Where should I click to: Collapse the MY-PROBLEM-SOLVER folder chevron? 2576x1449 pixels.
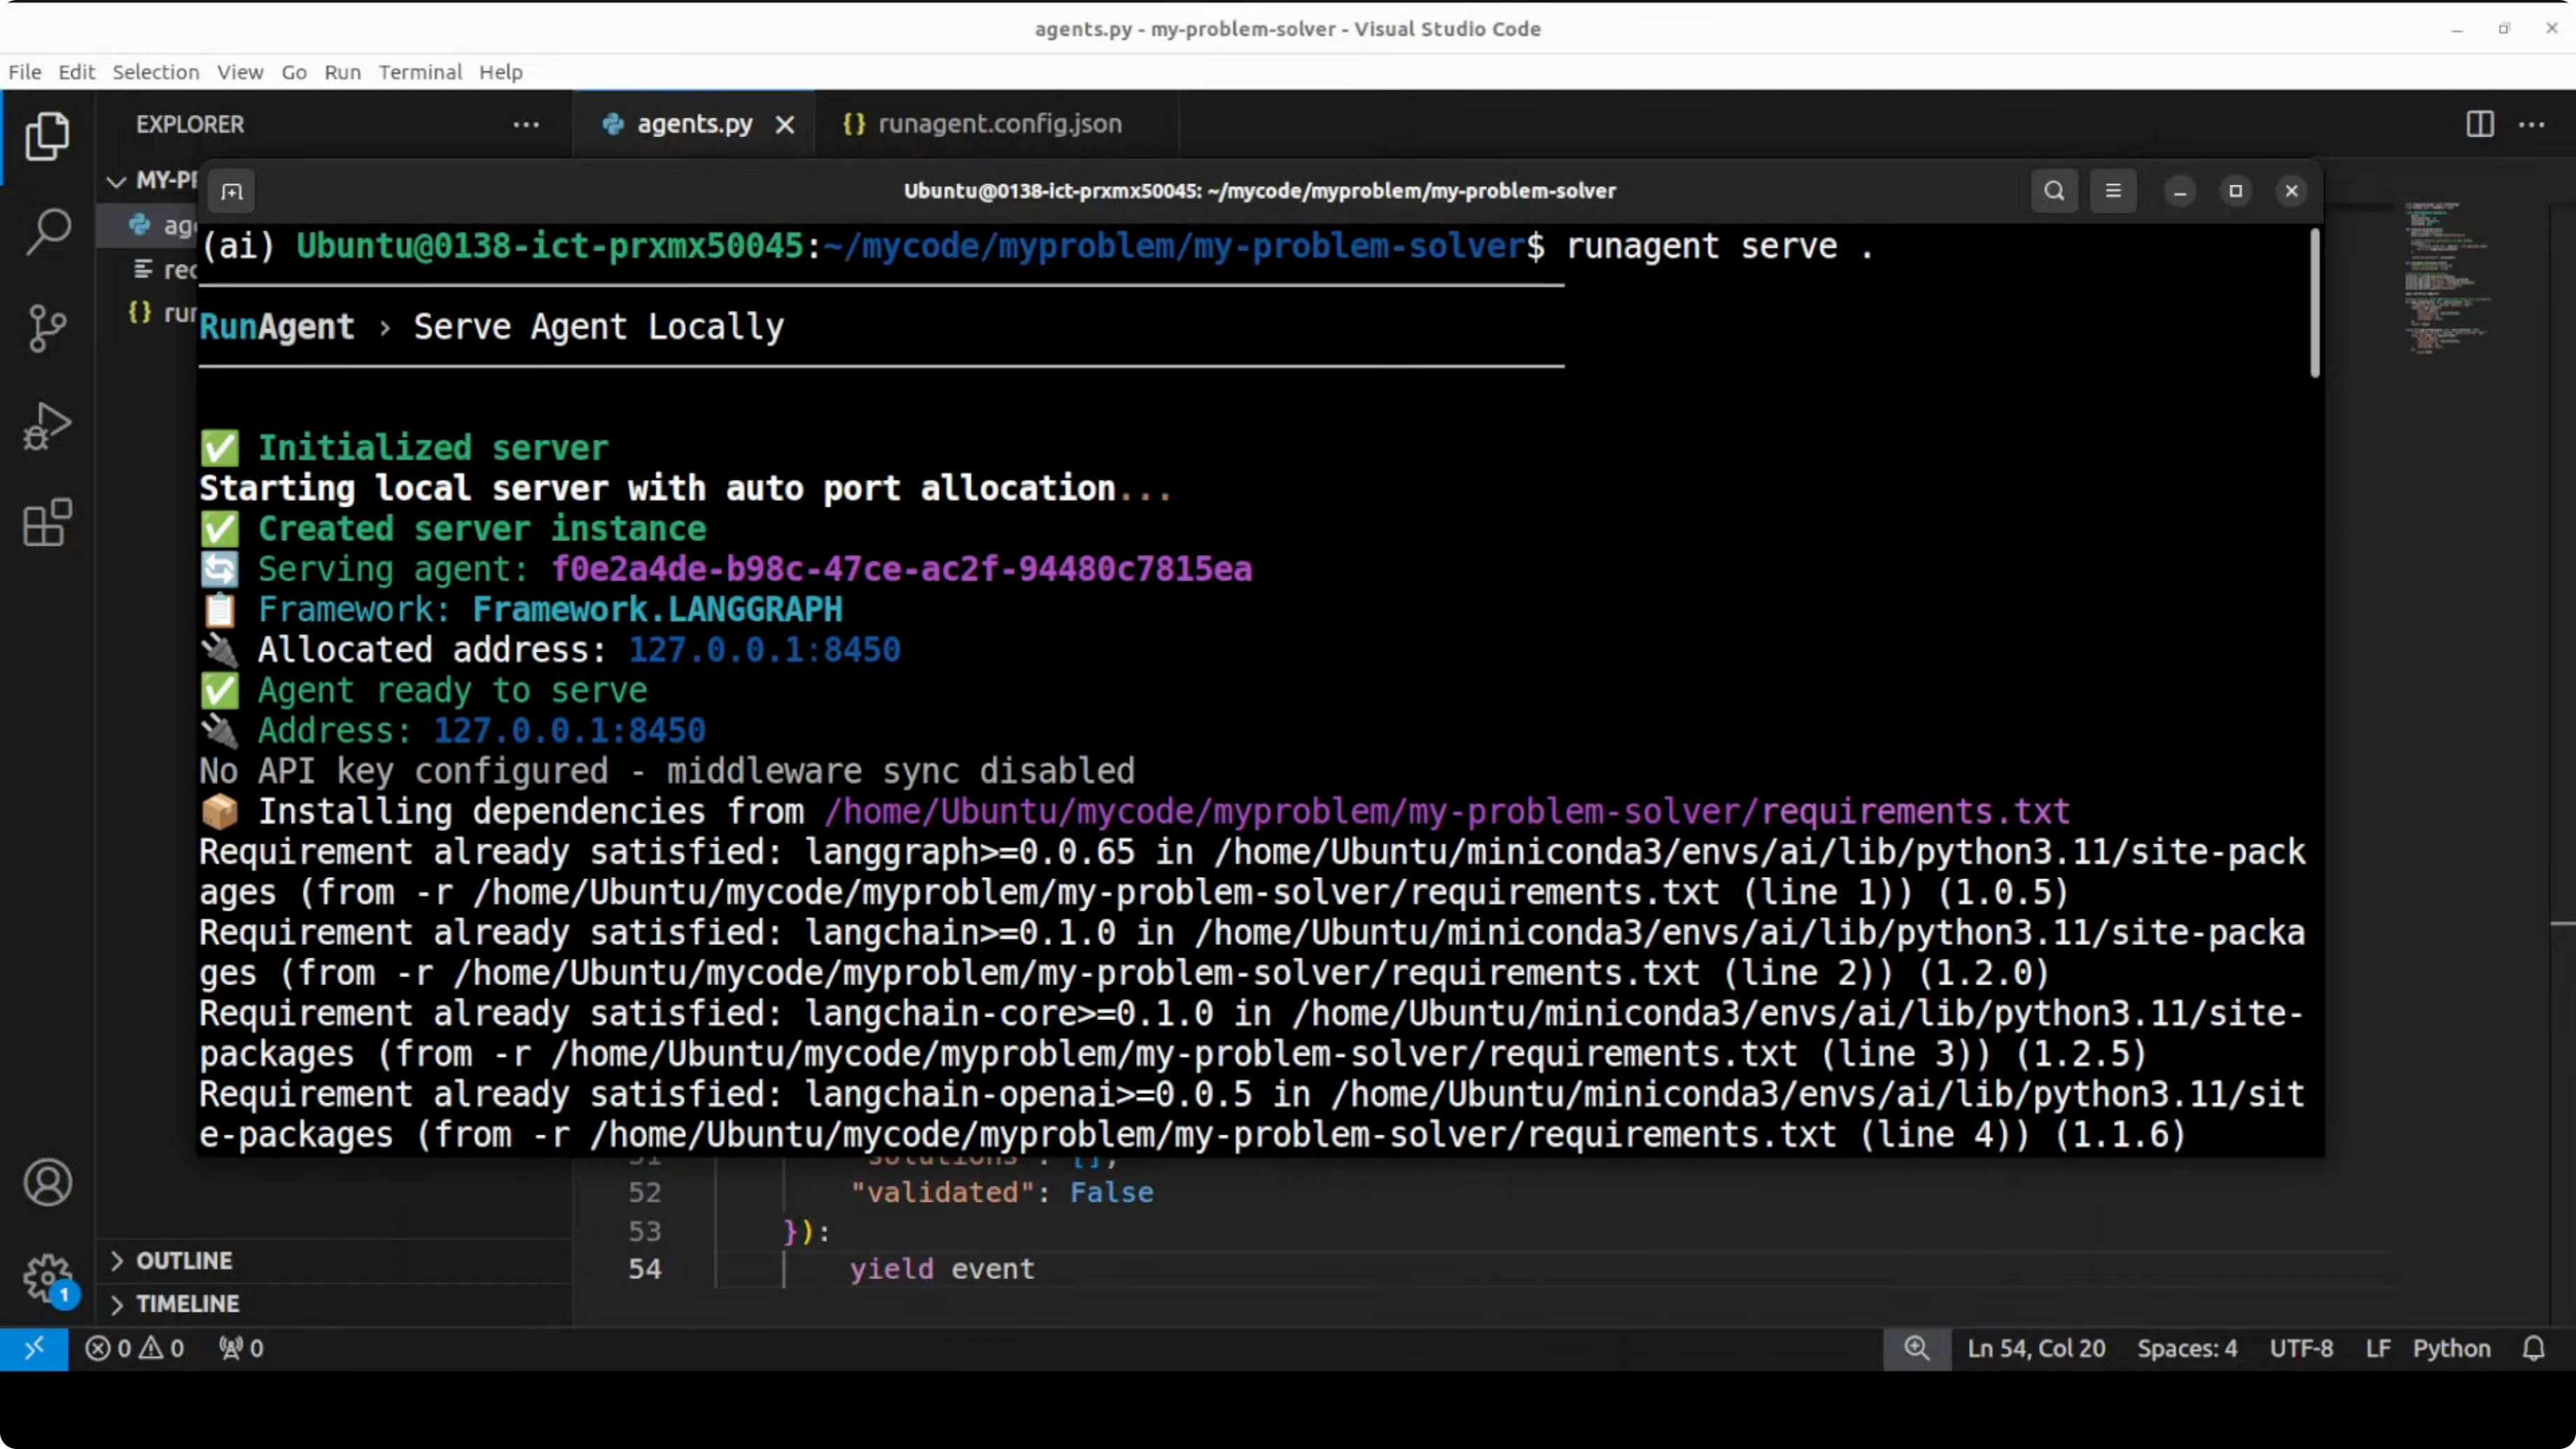coord(117,181)
